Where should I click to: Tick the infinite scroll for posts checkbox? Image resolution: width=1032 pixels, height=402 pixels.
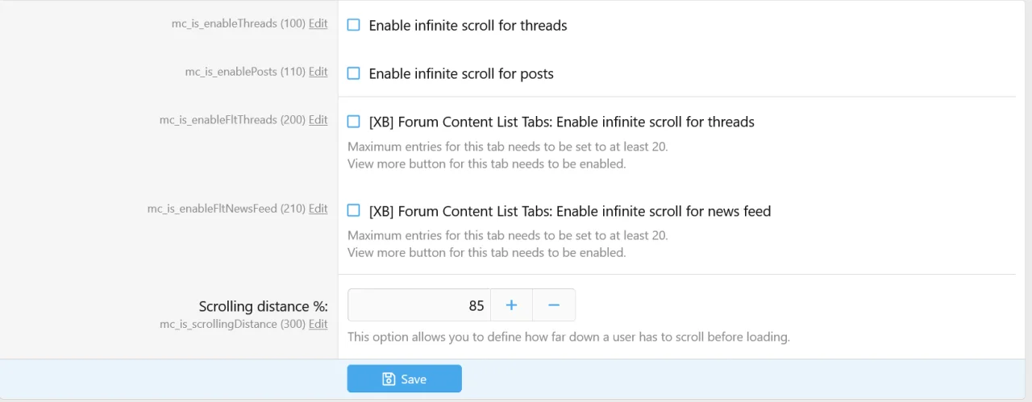353,73
